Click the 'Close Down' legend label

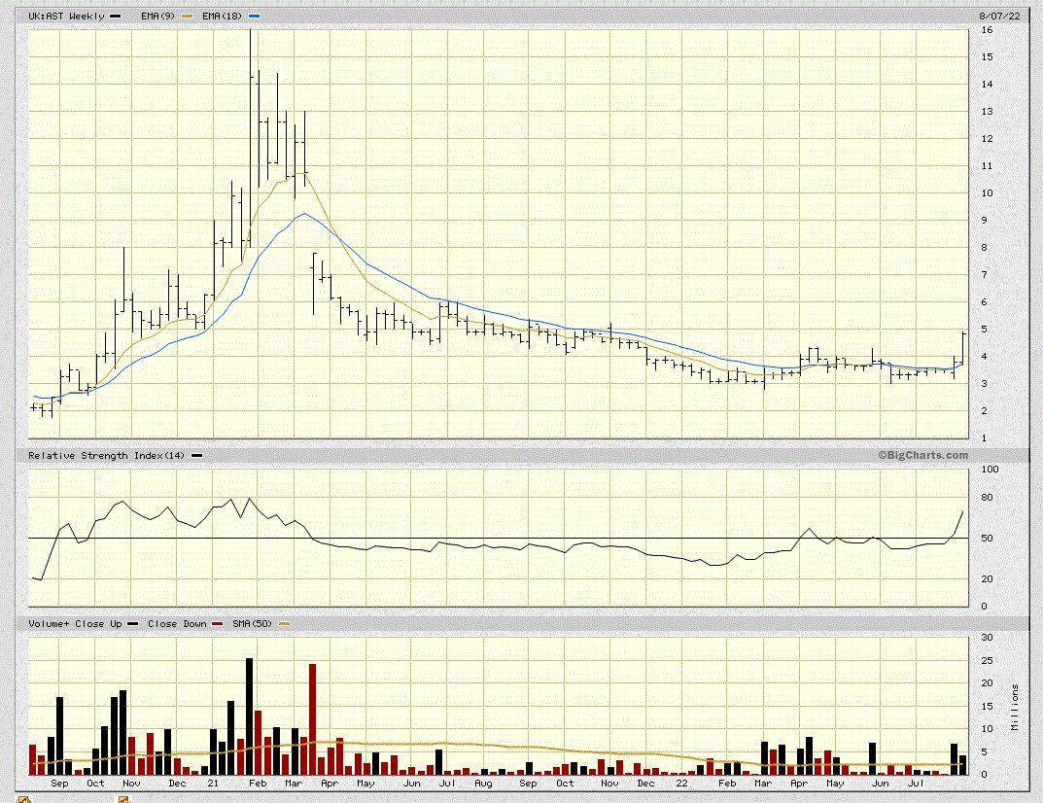tap(177, 624)
